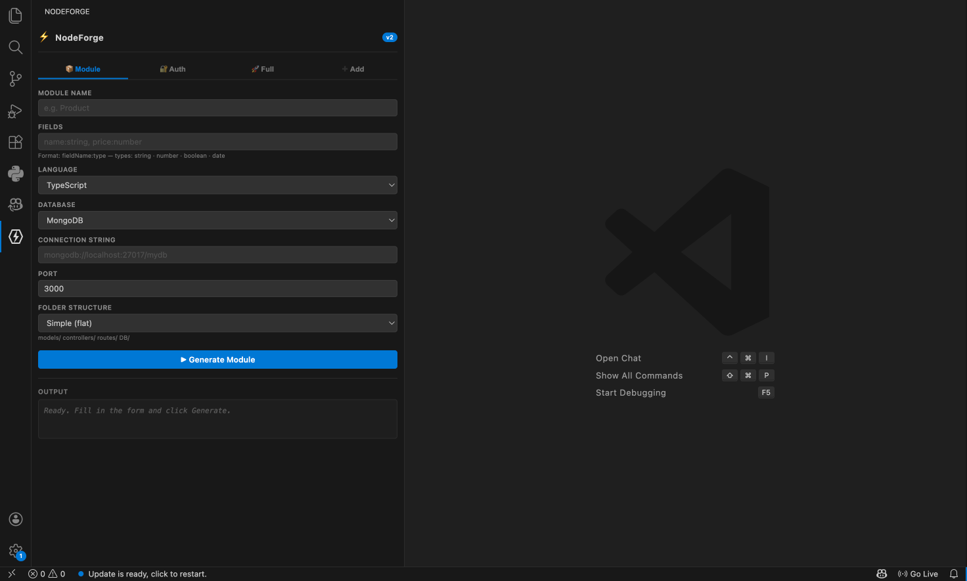Image resolution: width=967 pixels, height=581 pixels.
Task: Focus the Port field containing 3000
Action: pos(217,289)
